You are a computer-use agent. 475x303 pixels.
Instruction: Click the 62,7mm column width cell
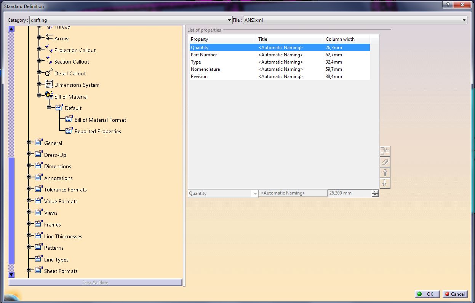pos(334,55)
